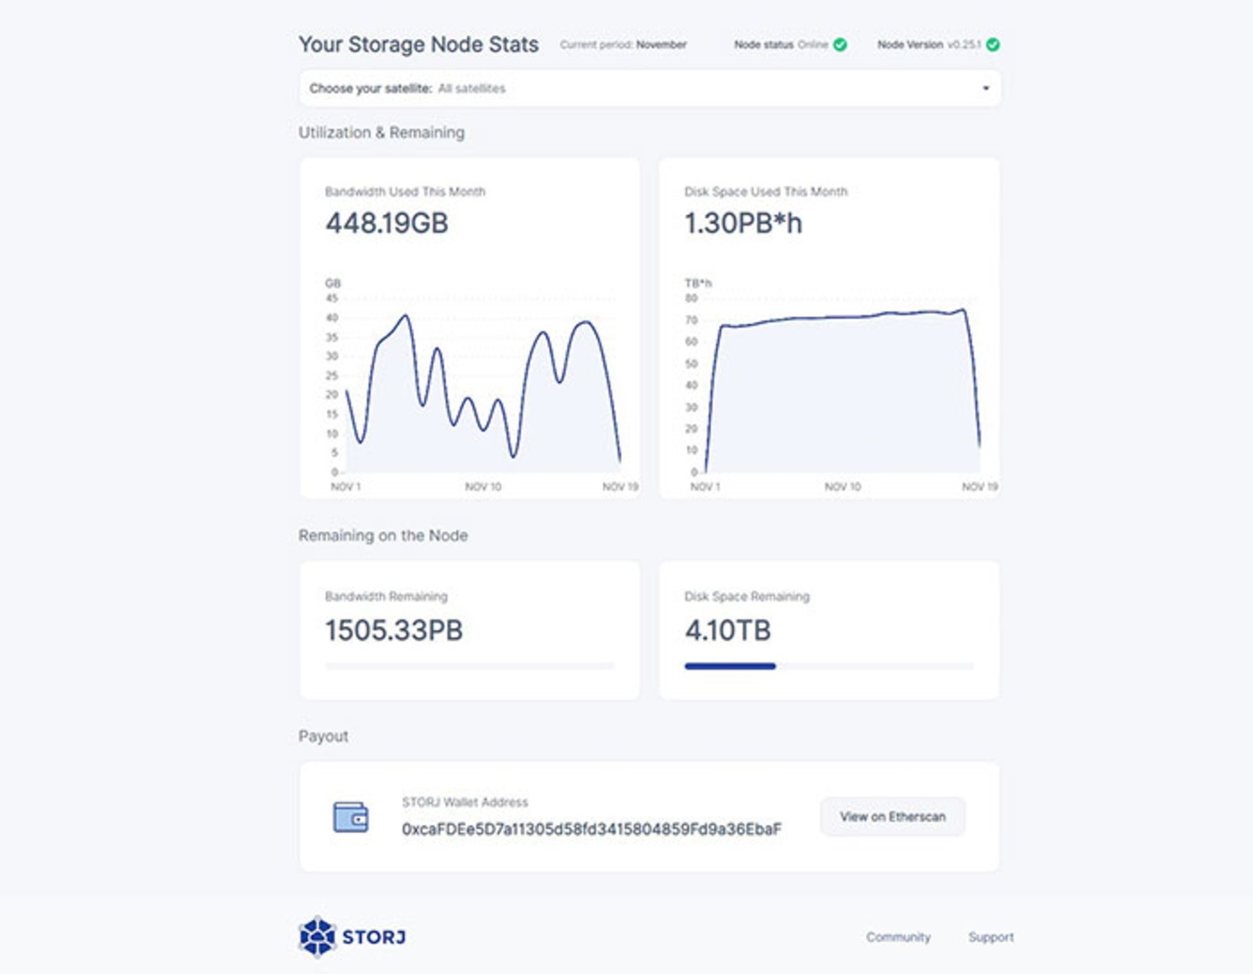Click the 1.30PB*h disk space value
The width and height of the screenshot is (1253, 974).
pos(743,223)
